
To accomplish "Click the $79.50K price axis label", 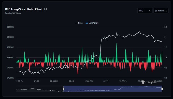I will (x=10, y=47).
